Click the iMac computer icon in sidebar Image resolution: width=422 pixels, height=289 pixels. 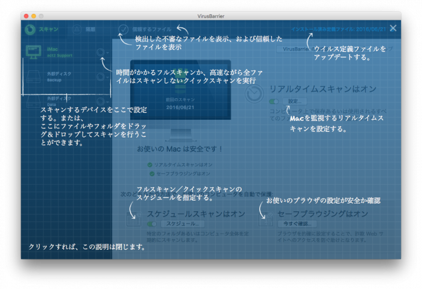[x=33, y=52]
